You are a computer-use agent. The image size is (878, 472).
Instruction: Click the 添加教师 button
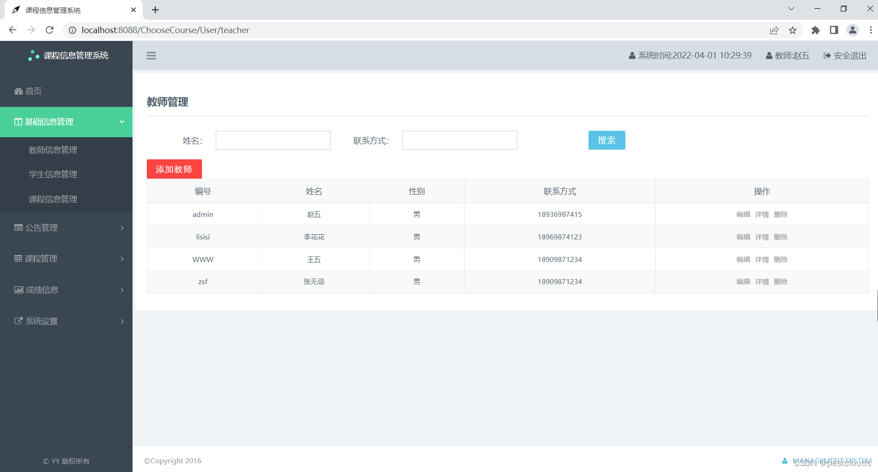174,169
